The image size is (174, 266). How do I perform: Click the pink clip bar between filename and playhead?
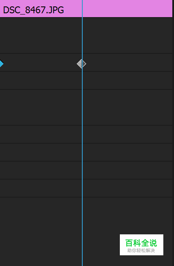(73, 9)
